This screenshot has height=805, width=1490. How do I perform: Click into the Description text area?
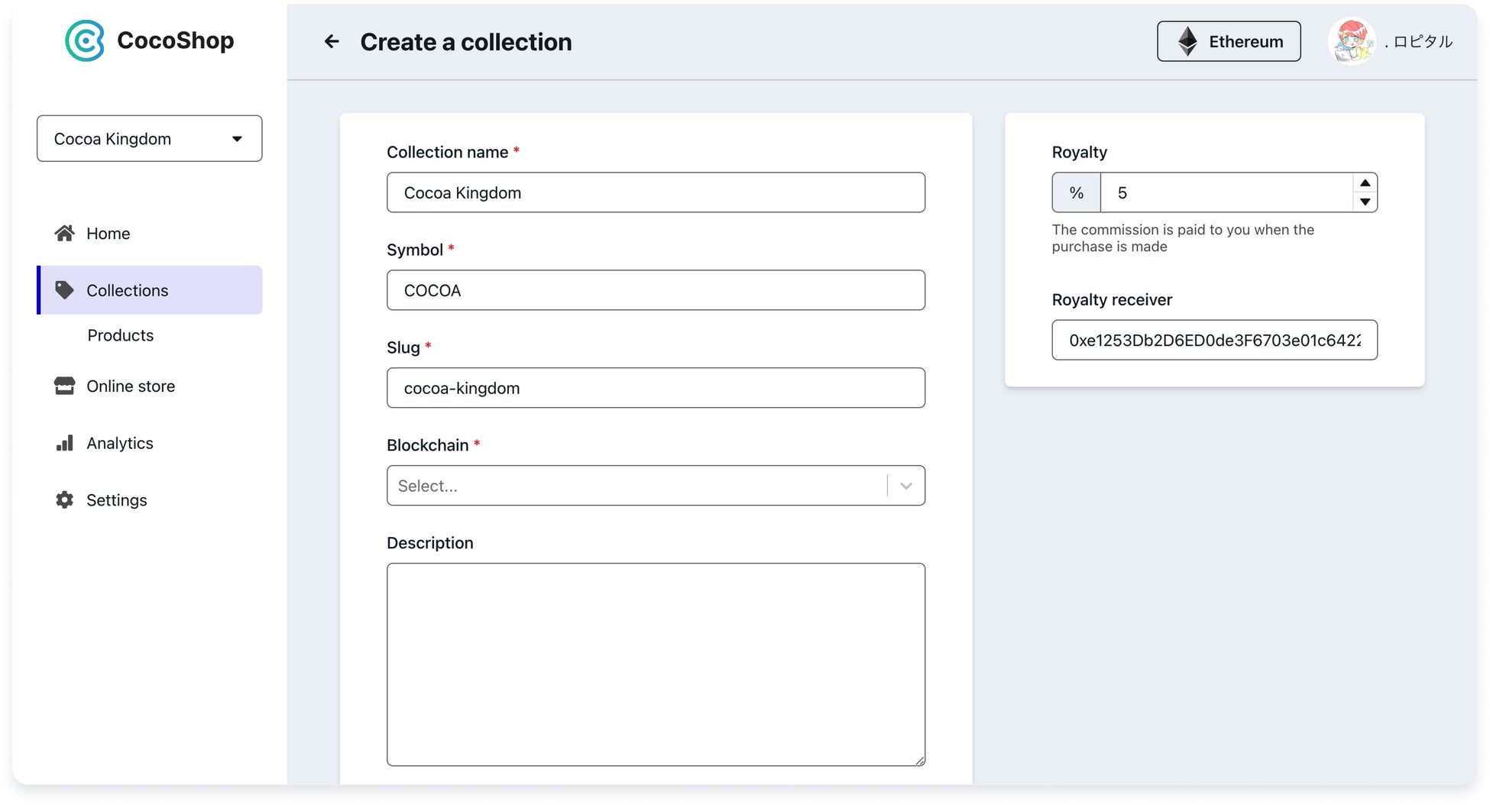[656, 664]
